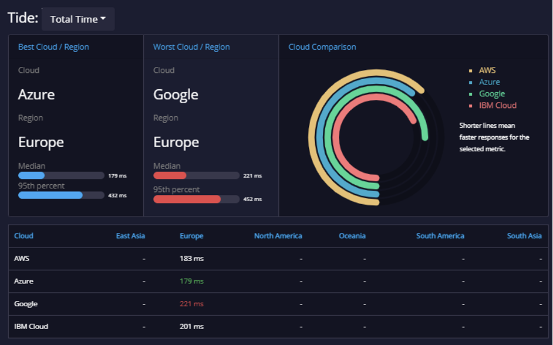The image size is (553, 345).
Task: Select the Azure row name cell
Action: pos(23,281)
